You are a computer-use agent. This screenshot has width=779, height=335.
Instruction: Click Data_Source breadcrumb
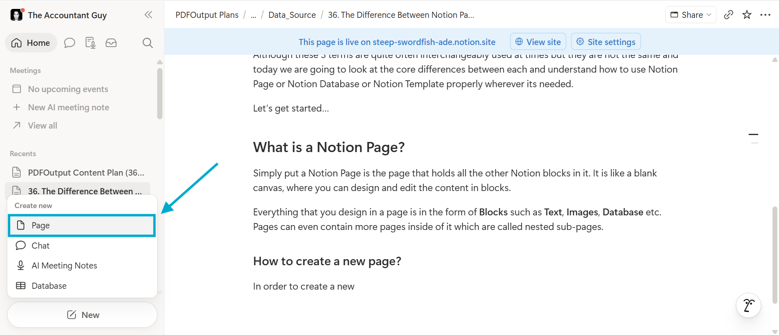tap(292, 15)
